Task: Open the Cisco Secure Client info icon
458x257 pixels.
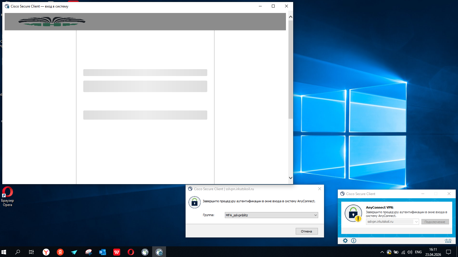Action: tap(354, 241)
